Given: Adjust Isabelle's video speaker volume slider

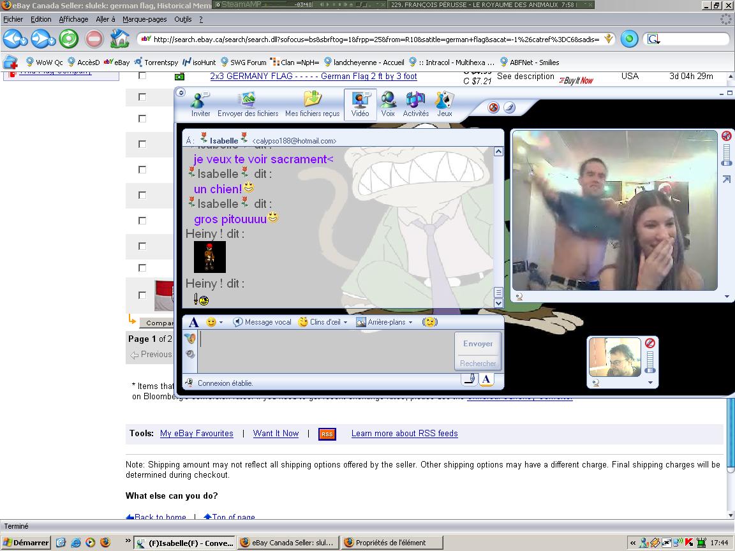Looking at the screenshot, I should coord(727,154).
